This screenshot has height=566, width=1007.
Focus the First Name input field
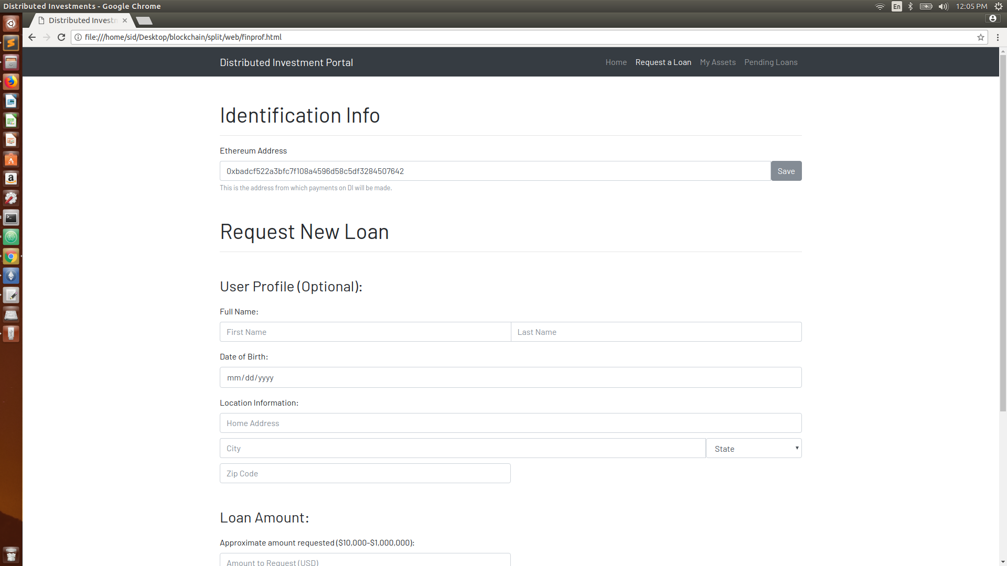[x=365, y=332]
